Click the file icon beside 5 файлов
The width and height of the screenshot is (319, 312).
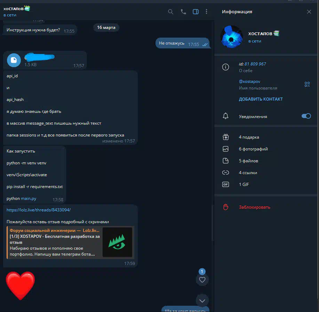click(226, 161)
